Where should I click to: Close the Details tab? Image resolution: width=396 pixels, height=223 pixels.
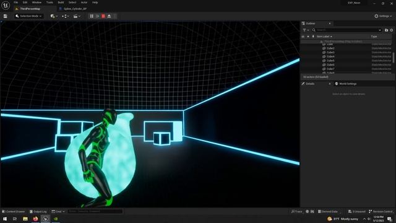coord(330,84)
